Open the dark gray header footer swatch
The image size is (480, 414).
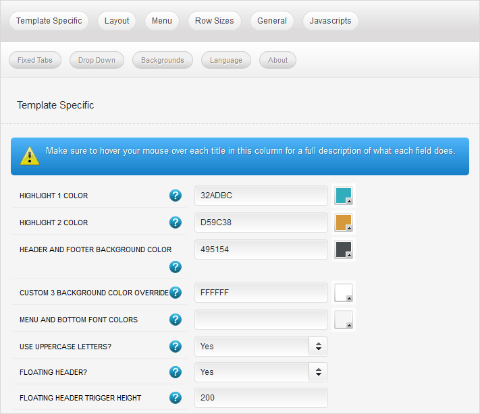click(x=344, y=249)
